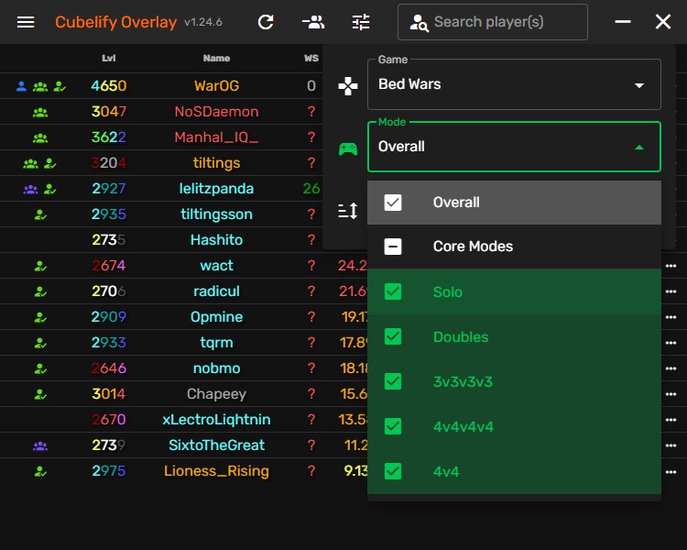This screenshot has height=550, width=687.
Task: Click the search player icon
Action: pos(420,23)
